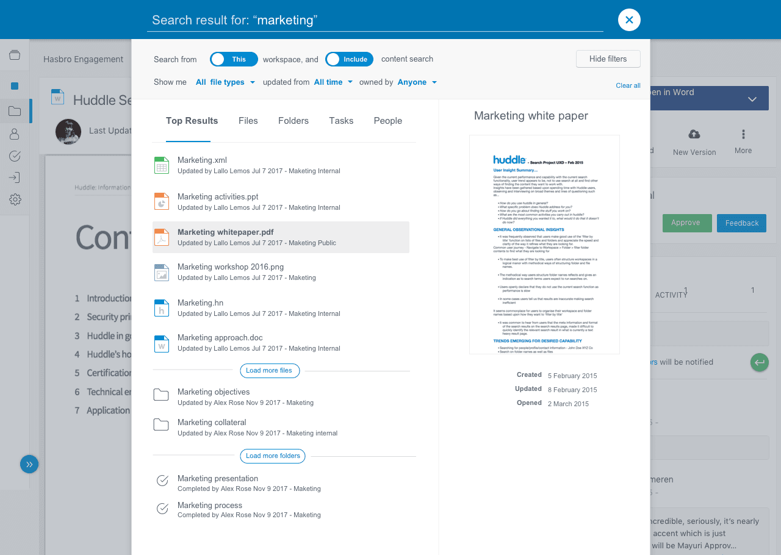Click the Marketing objectives folder icon
Image resolution: width=781 pixels, height=555 pixels.
[x=161, y=395]
